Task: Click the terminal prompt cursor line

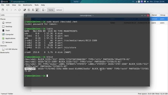Action: pos(36,76)
